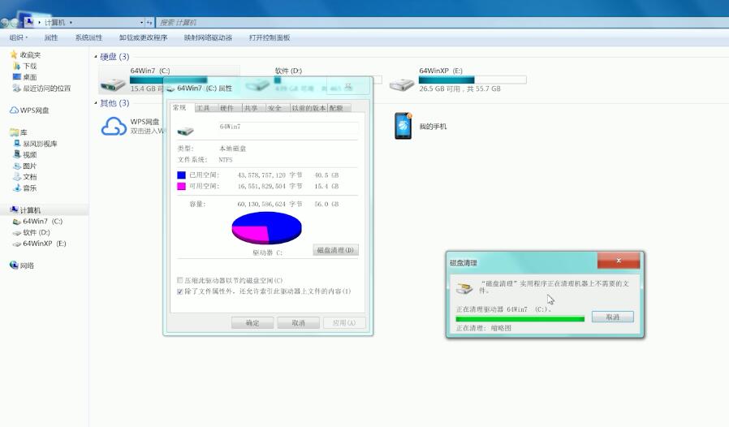Collapse the 其他 (3) group
This screenshot has width=729, height=427.
click(x=96, y=103)
